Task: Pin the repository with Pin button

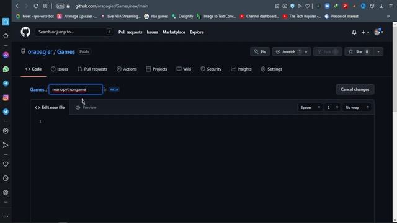Action: [260, 52]
